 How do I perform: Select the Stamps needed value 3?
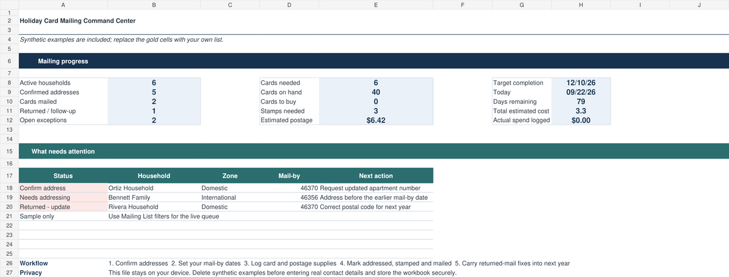point(375,111)
